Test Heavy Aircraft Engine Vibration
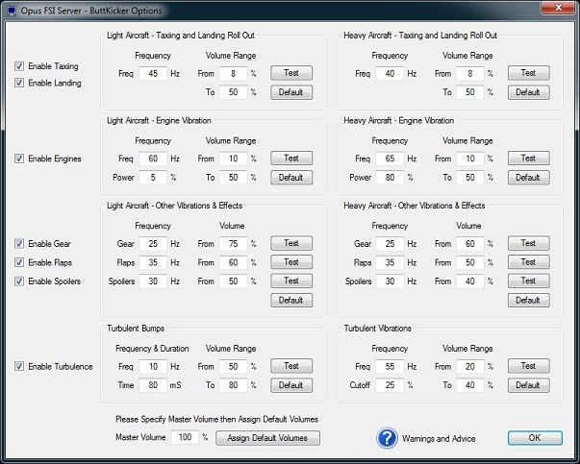This screenshot has height=464, width=580. pos(528,159)
